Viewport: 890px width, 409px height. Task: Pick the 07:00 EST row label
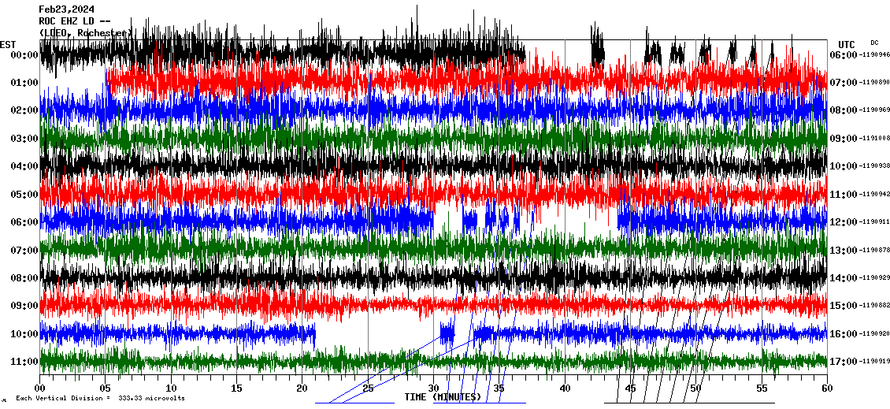[24, 250]
